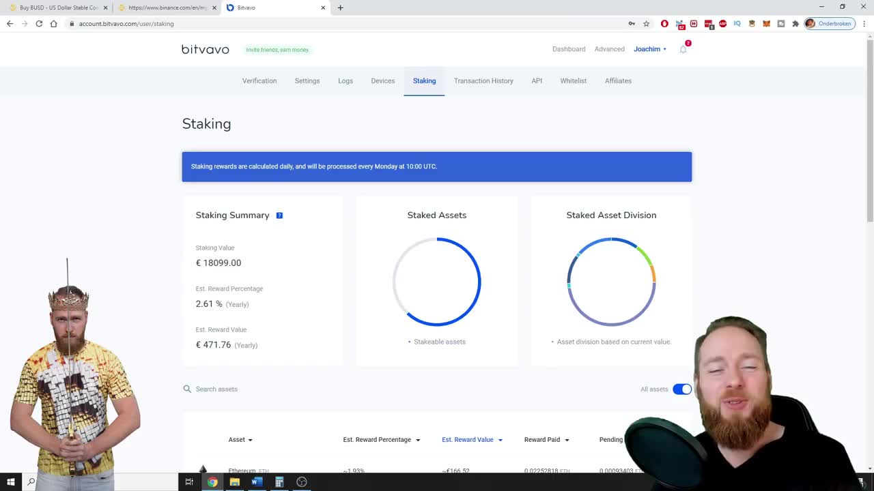
Task: Open the notifications bell
Action: [683, 49]
